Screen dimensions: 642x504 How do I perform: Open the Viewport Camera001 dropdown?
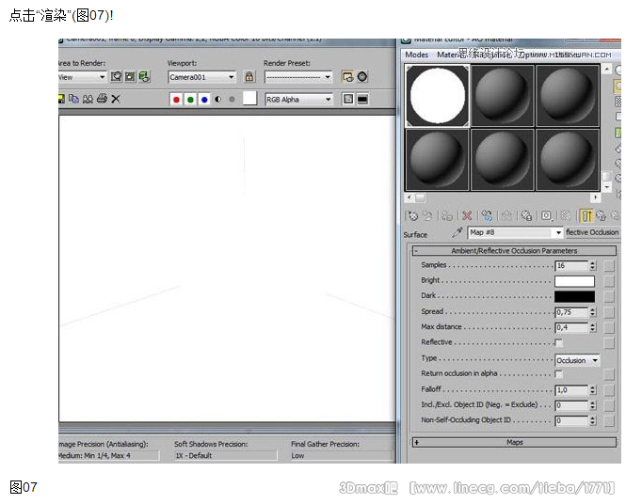pos(202,77)
